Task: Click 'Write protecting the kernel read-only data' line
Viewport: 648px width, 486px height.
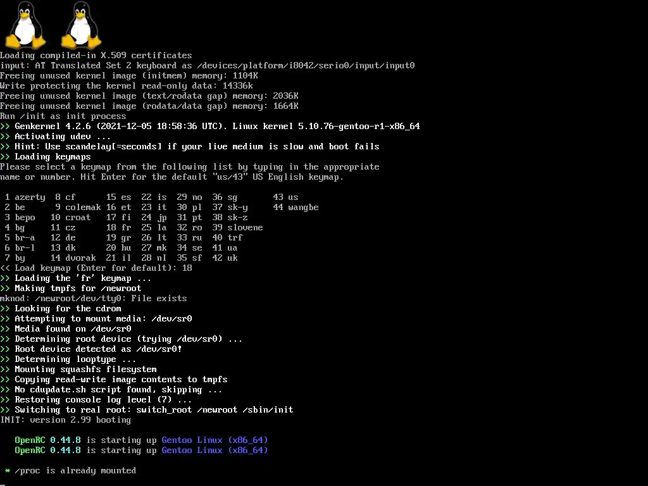Action: tap(127, 86)
